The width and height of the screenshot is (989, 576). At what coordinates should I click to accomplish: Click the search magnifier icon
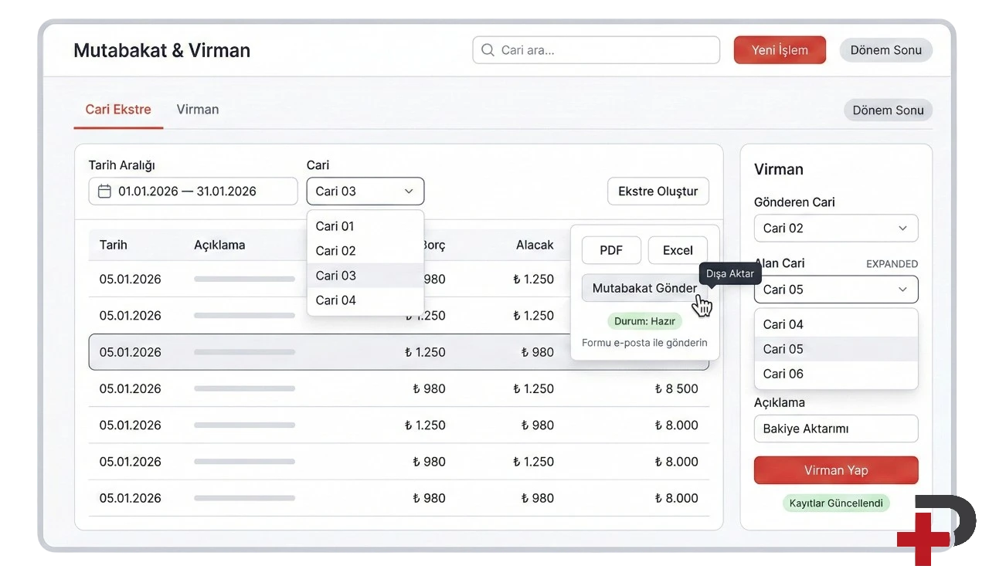488,50
